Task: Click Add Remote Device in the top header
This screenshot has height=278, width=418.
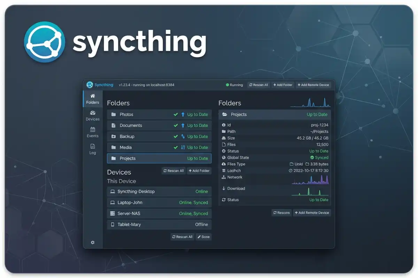Action: tap(313, 85)
